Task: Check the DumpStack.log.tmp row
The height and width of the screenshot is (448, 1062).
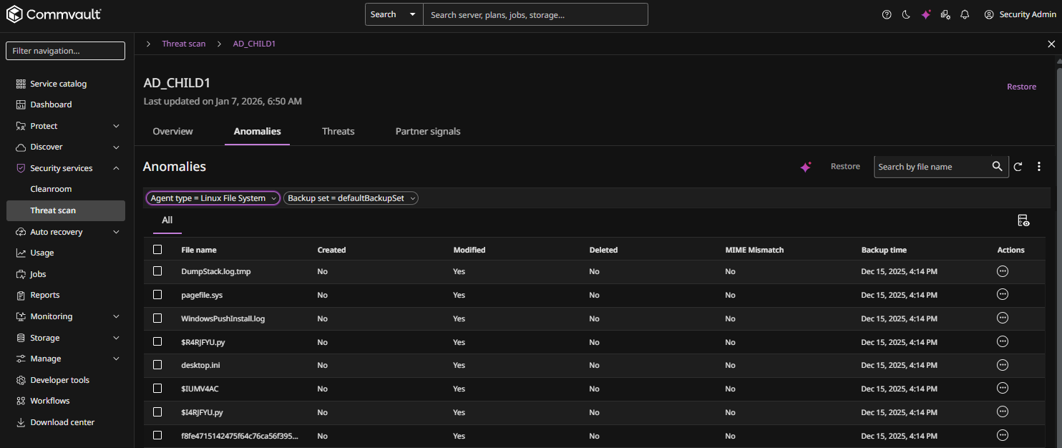Action: [x=157, y=271]
